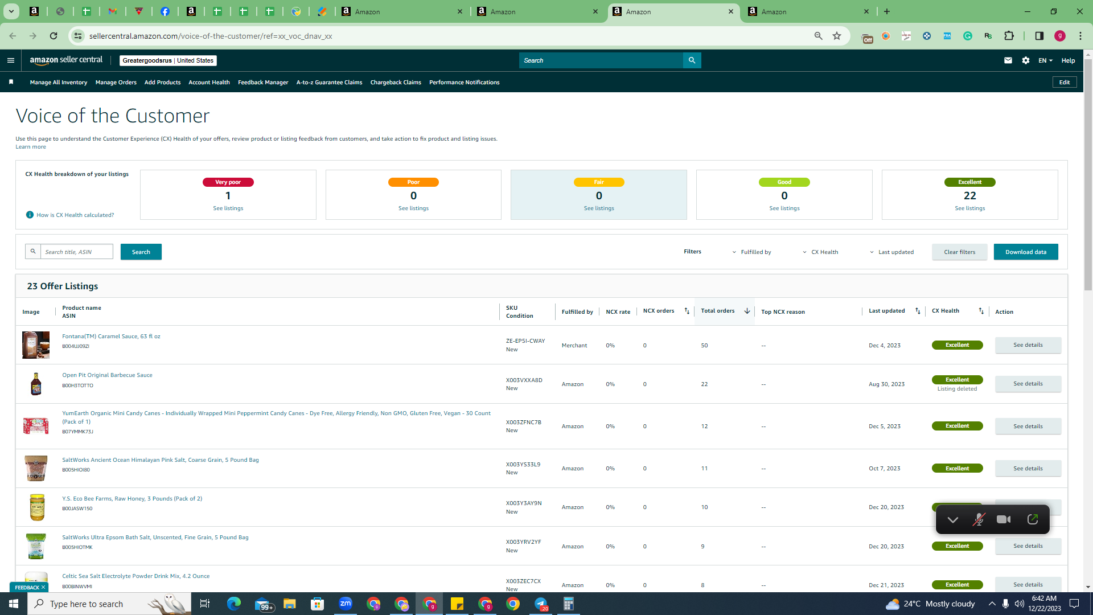This screenshot has height=615, width=1093.
Task: Collapse the floating call bar chevron
Action: coord(953,519)
